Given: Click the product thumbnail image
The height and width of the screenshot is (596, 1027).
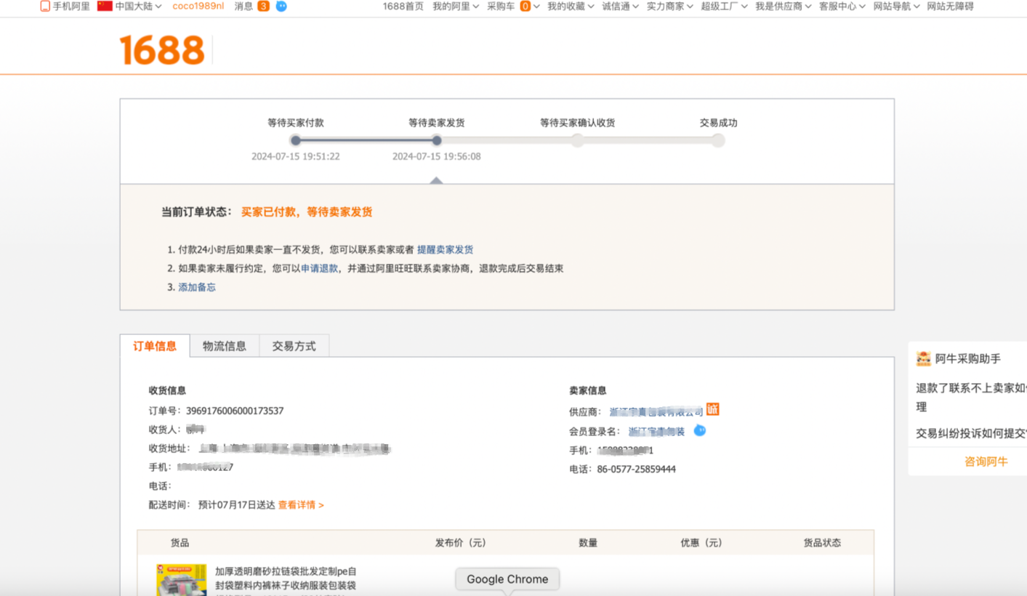Looking at the screenshot, I should [181, 580].
